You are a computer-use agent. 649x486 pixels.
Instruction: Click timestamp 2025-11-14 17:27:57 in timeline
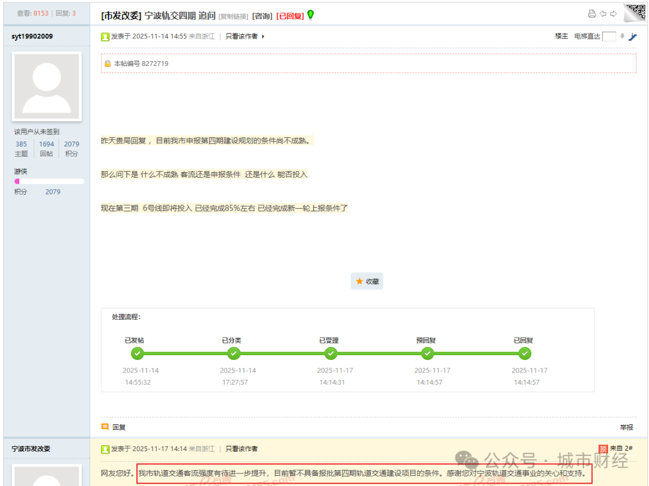237,376
